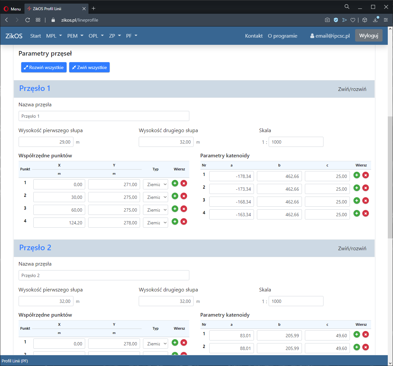Open the ZP dropdown menu

pos(115,36)
